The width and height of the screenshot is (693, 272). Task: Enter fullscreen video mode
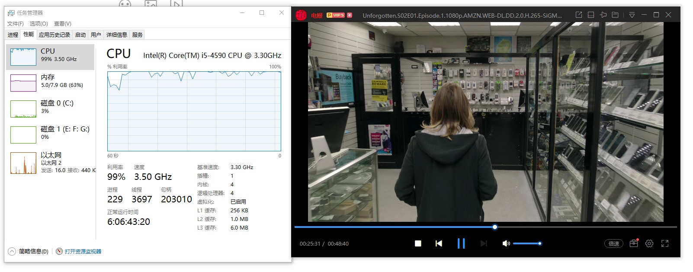tap(665, 243)
